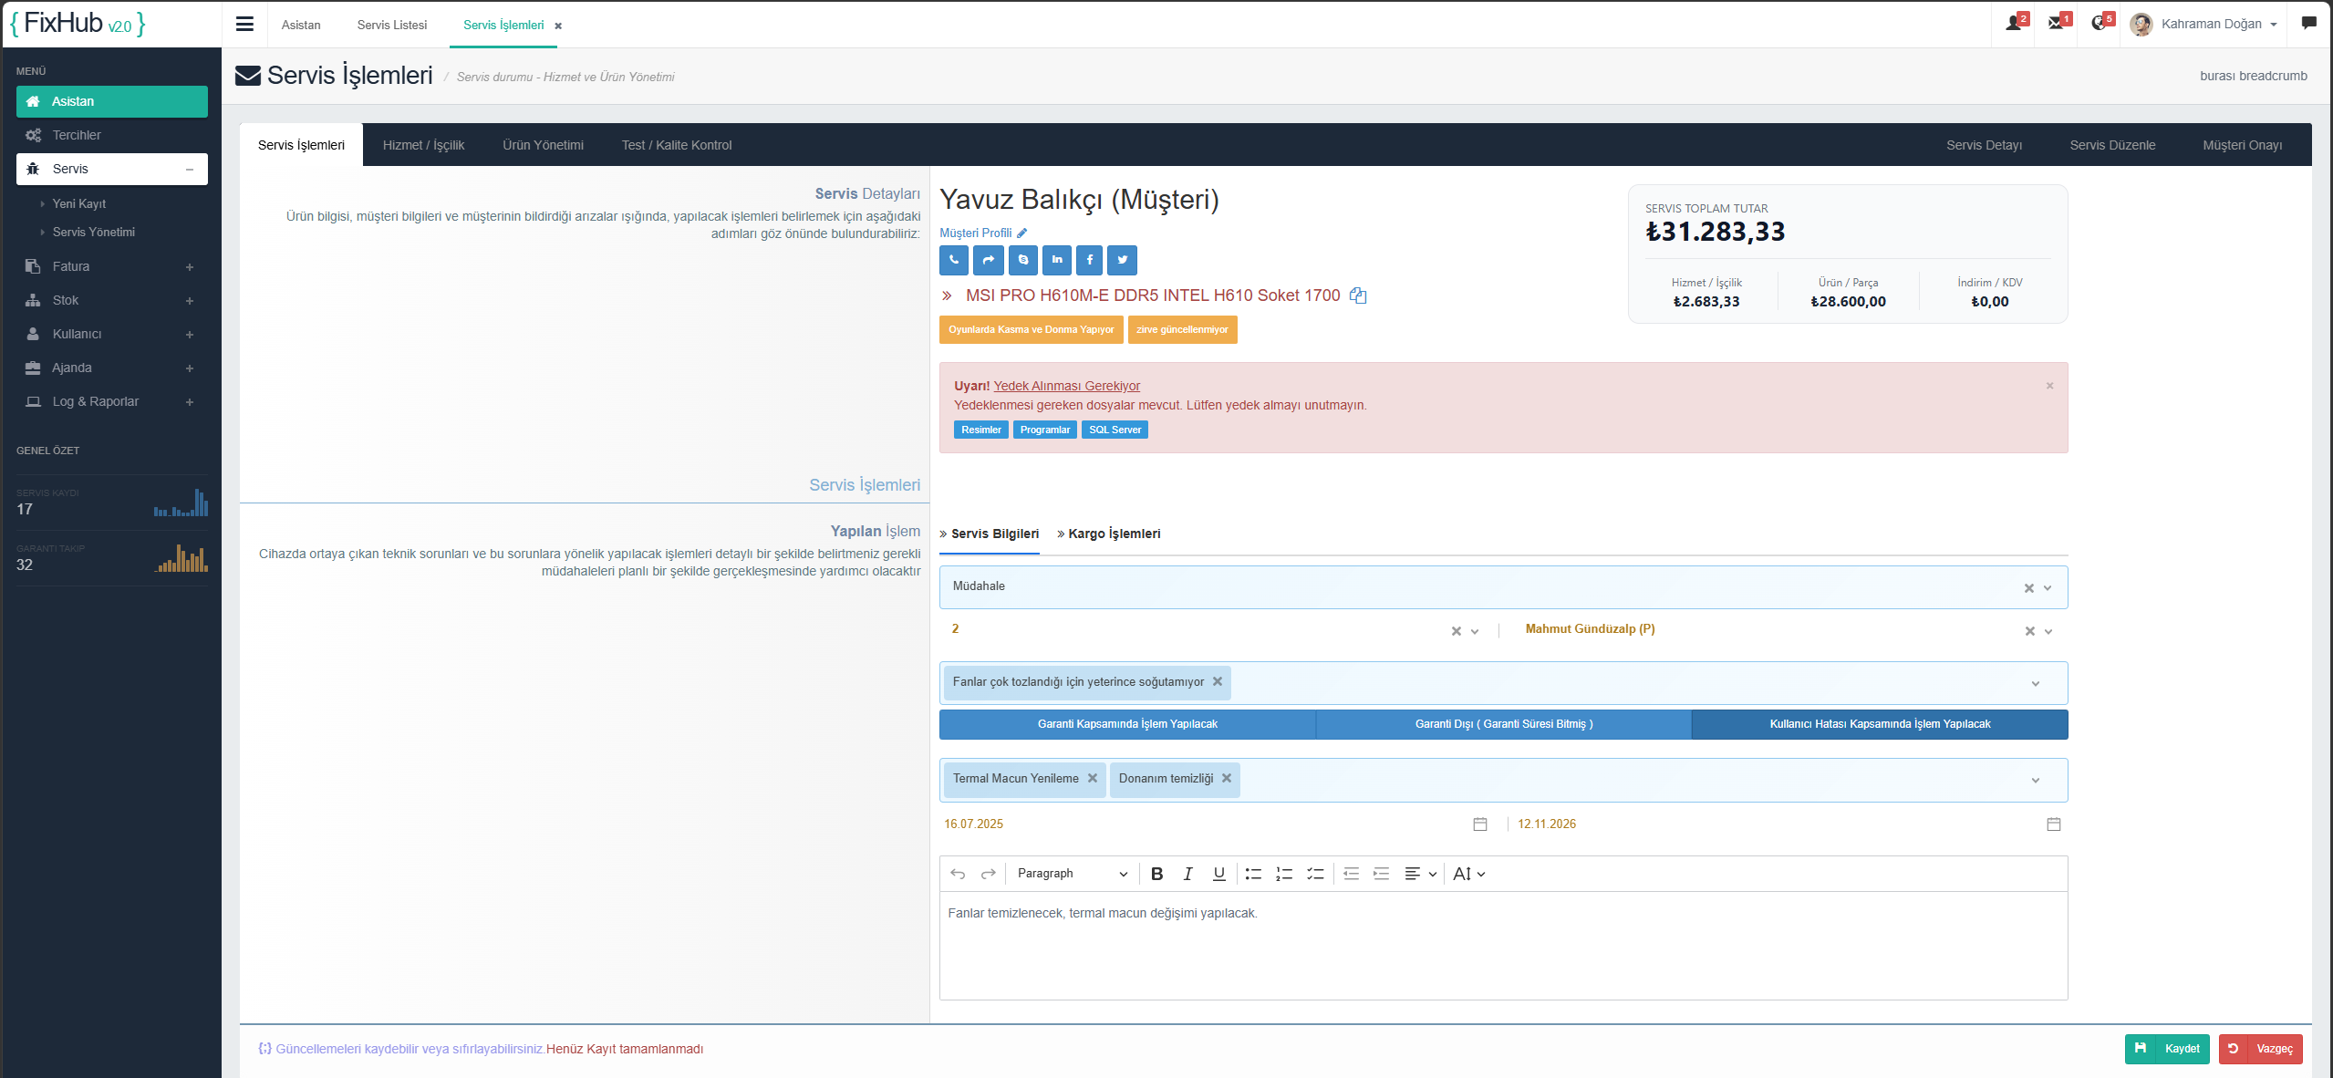This screenshot has height=1078, width=2333.
Task: Open the text alignment dropdown
Action: (x=1420, y=874)
